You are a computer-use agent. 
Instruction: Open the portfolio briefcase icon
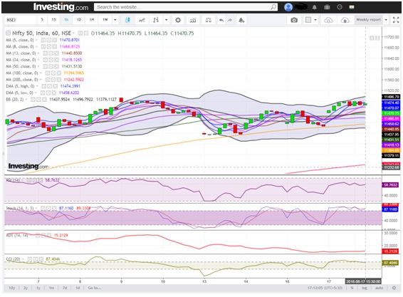[x=327, y=7]
